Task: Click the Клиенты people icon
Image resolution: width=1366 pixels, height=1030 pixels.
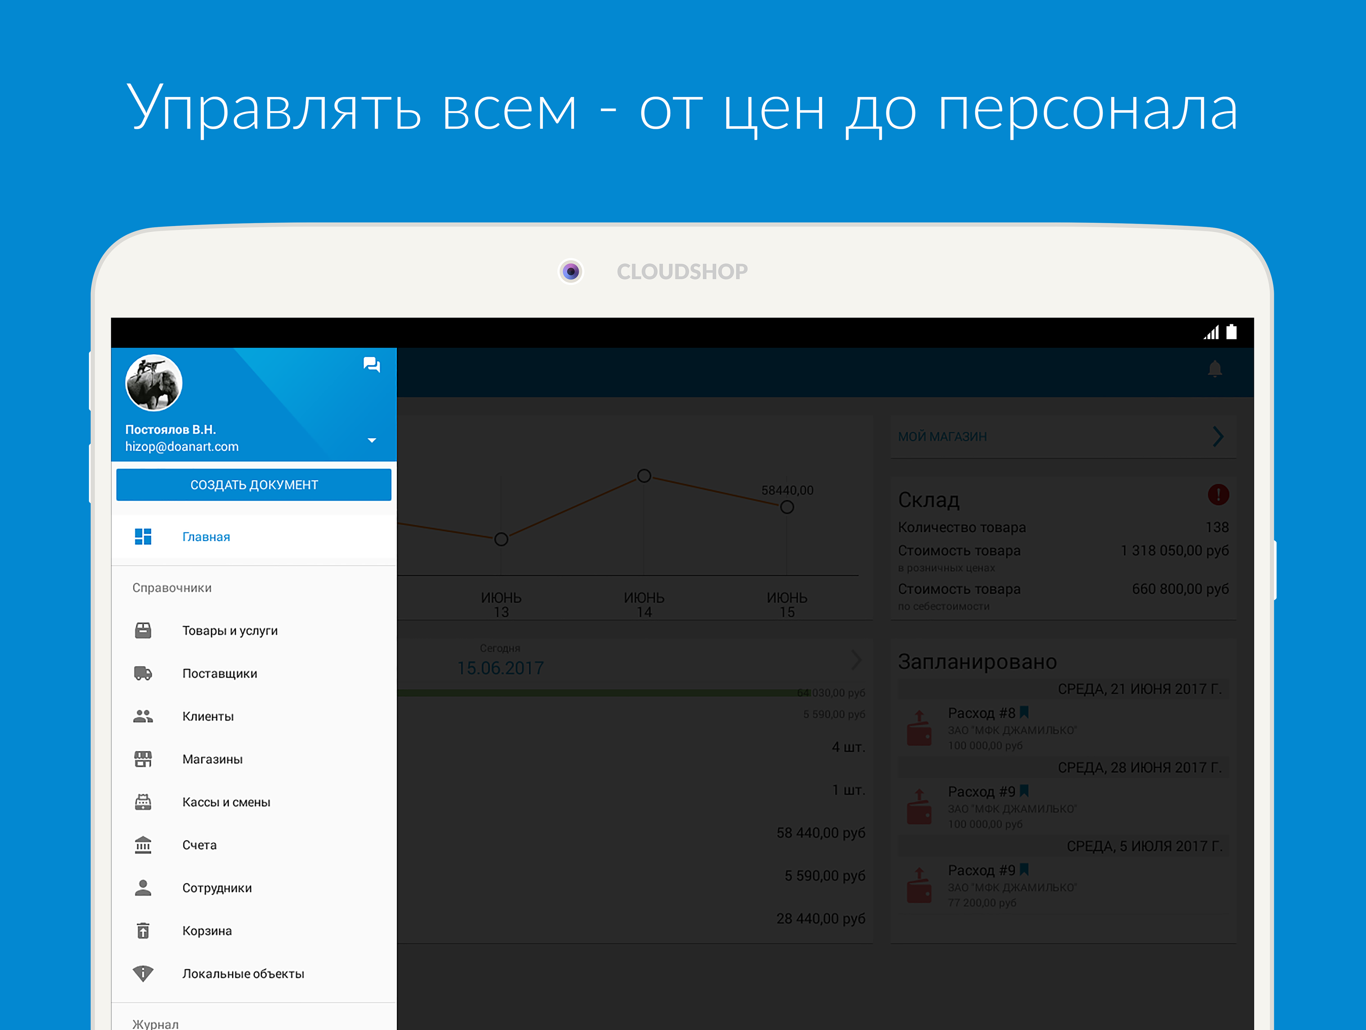Action: coord(143,716)
